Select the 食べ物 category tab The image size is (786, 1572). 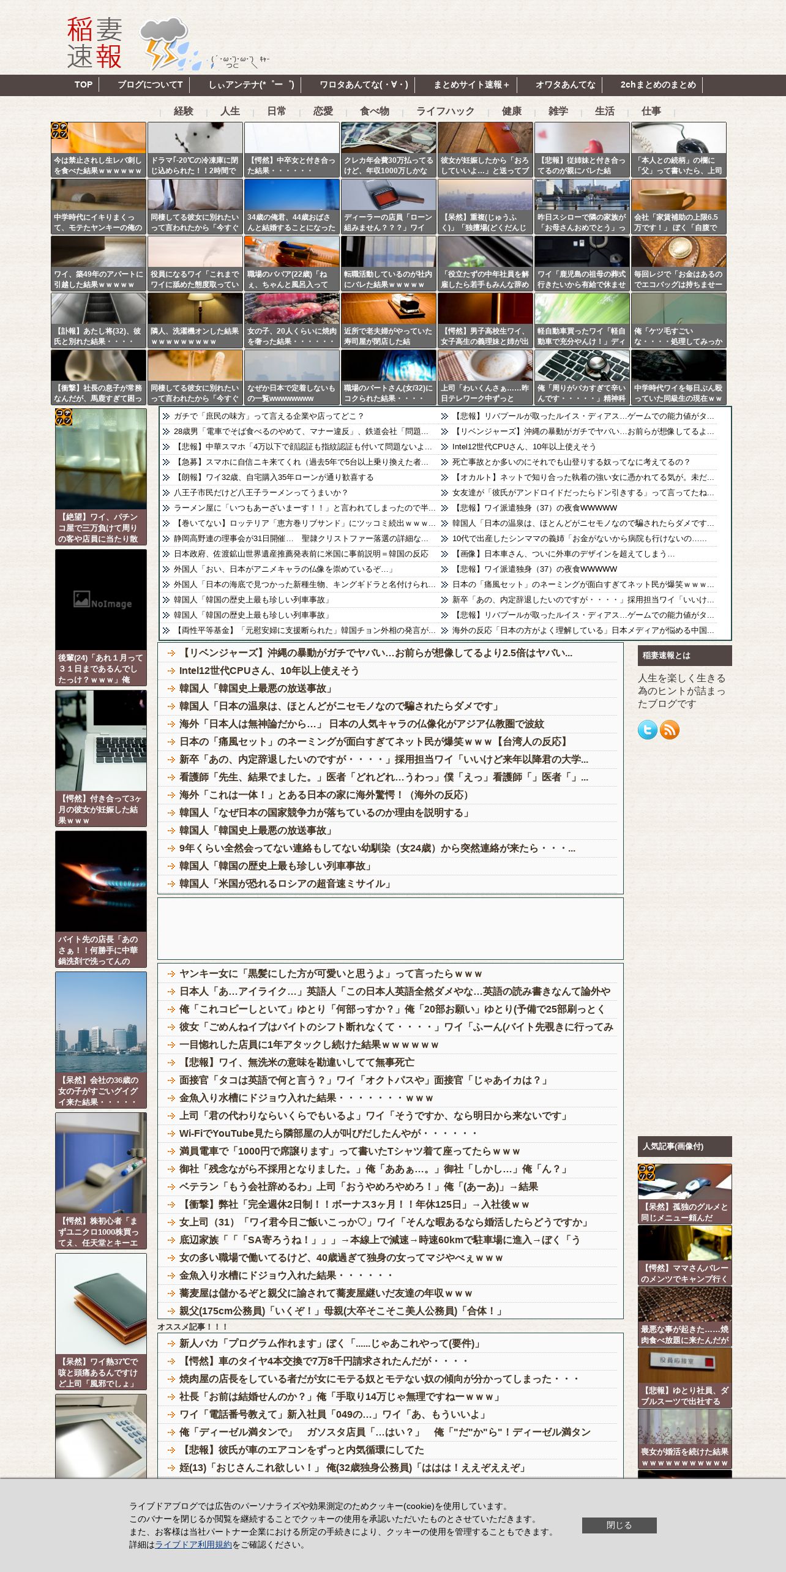(x=375, y=111)
